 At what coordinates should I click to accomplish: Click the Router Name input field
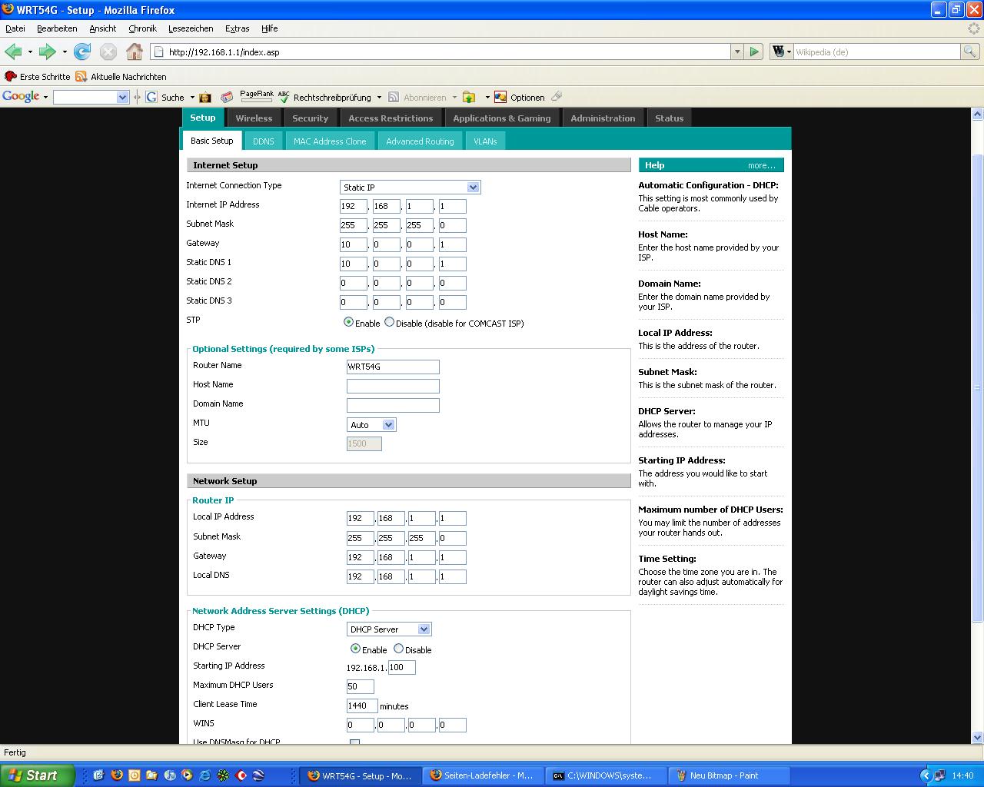point(393,367)
